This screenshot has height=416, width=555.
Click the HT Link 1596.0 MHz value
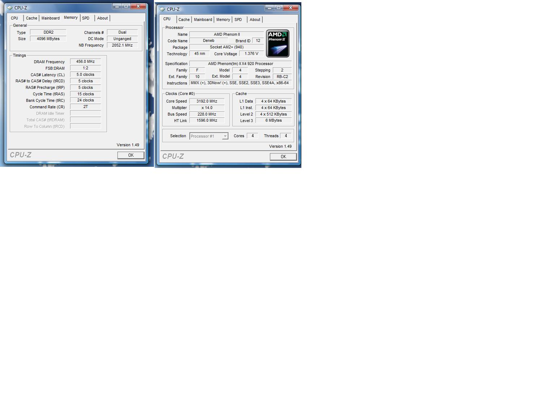point(207,120)
